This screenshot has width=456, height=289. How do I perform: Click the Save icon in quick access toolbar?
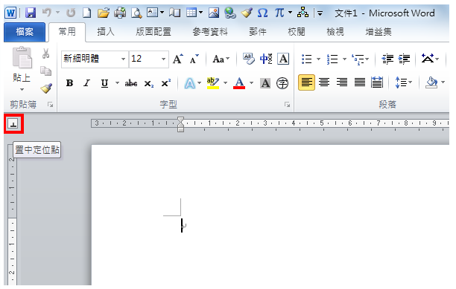pos(31,13)
